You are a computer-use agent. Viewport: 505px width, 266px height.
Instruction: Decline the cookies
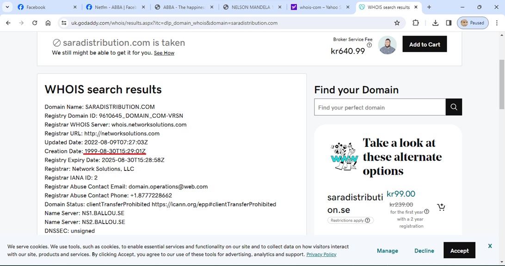[x=424, y=251]
